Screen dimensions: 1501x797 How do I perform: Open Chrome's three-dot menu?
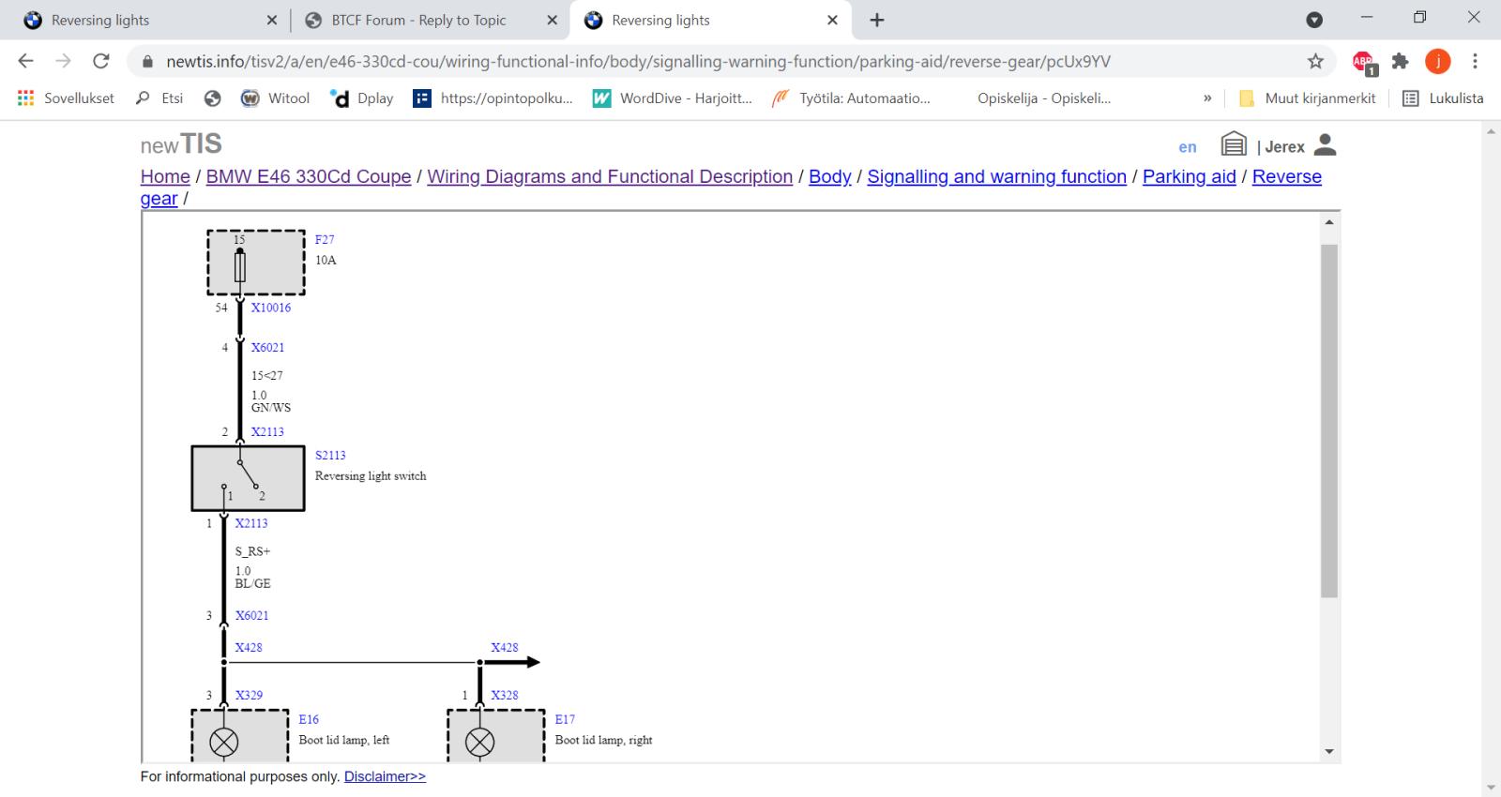(1475, 62)
